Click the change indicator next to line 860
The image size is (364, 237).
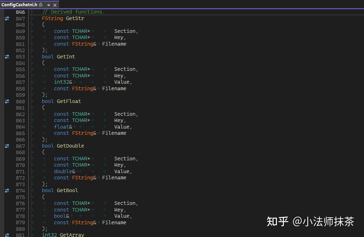[x=7, y=101]
